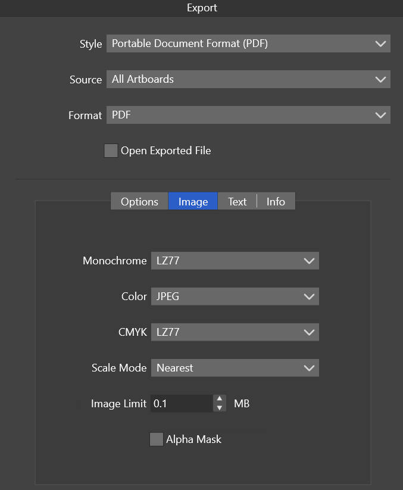Click the Image Limit up stepper arrow
Screen dimensions: 403x490
coord(220,400)
